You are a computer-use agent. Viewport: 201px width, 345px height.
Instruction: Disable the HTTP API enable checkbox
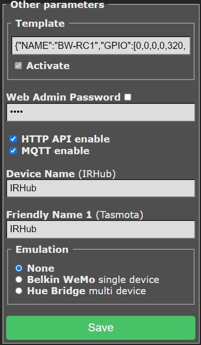13,139
